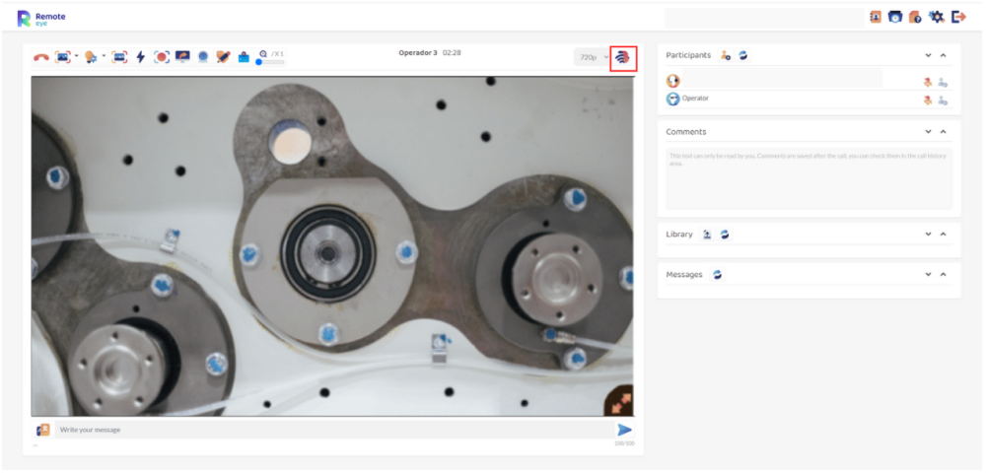This screenshot has height=473, width=986.
Task: Hang up the call with red phone icon
Action: 41,57
